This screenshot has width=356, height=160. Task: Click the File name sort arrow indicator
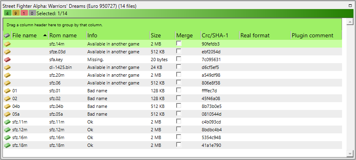tap(45, 35)
